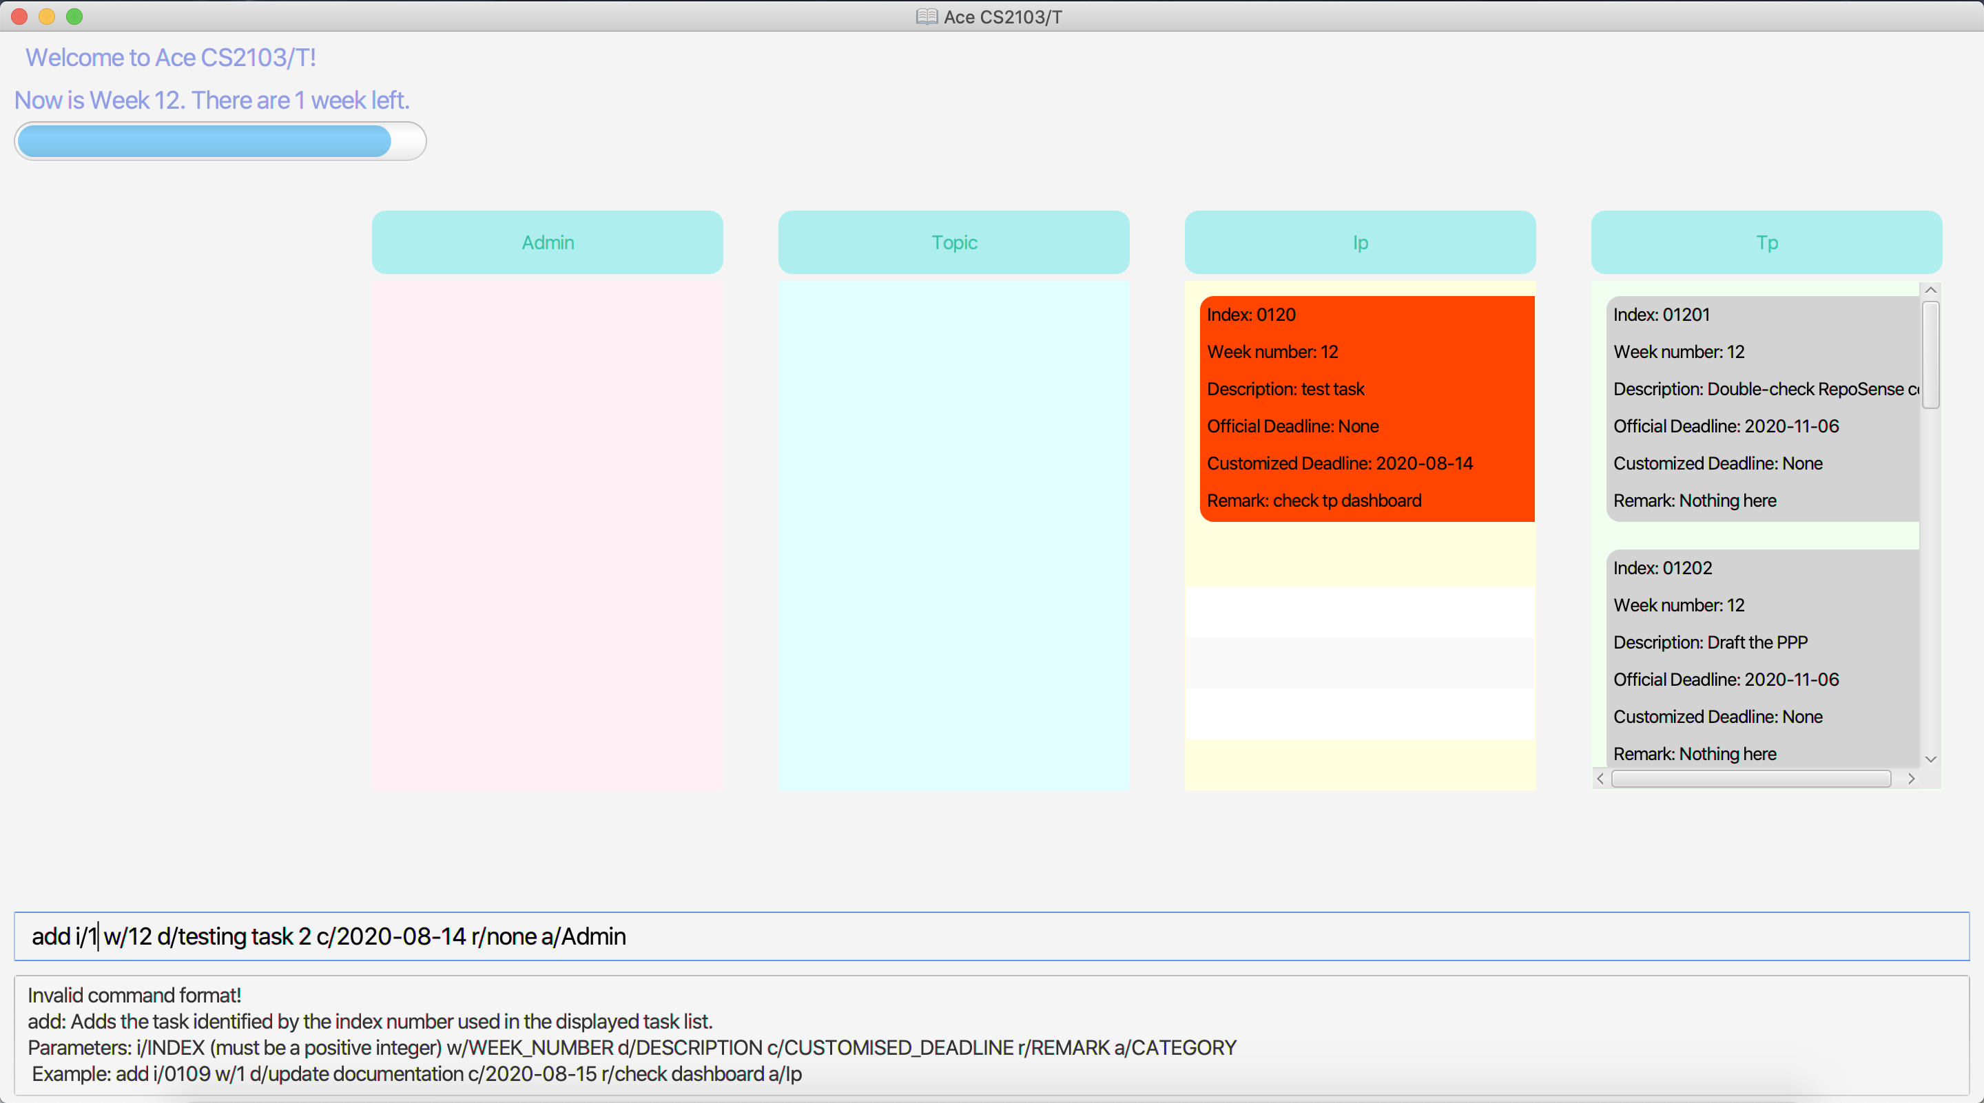Click the command input text field

(x=991, y=936)
